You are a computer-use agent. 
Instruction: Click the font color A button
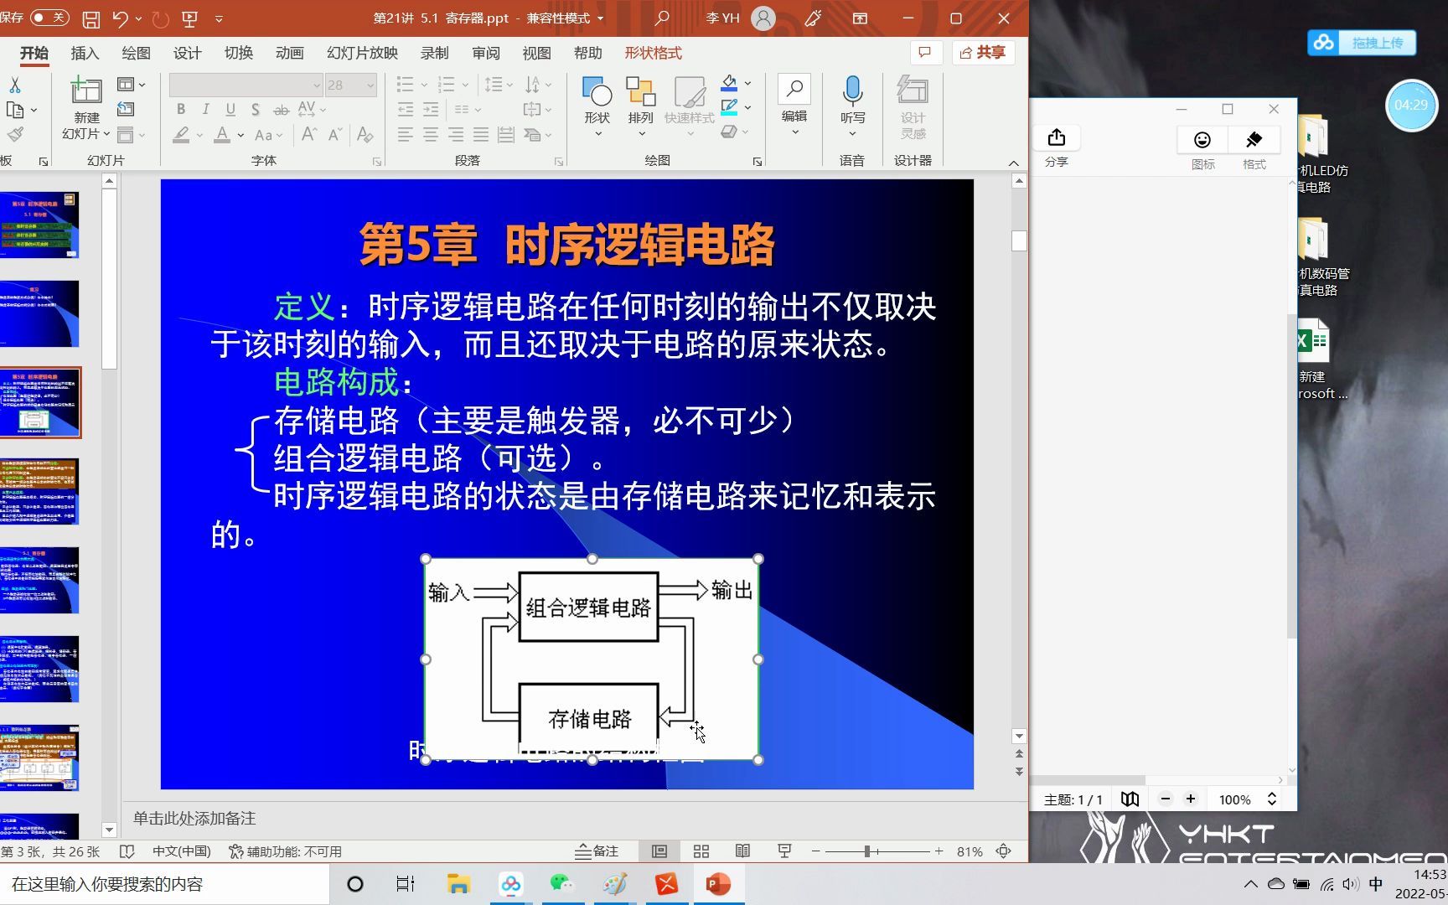[222, 134]
